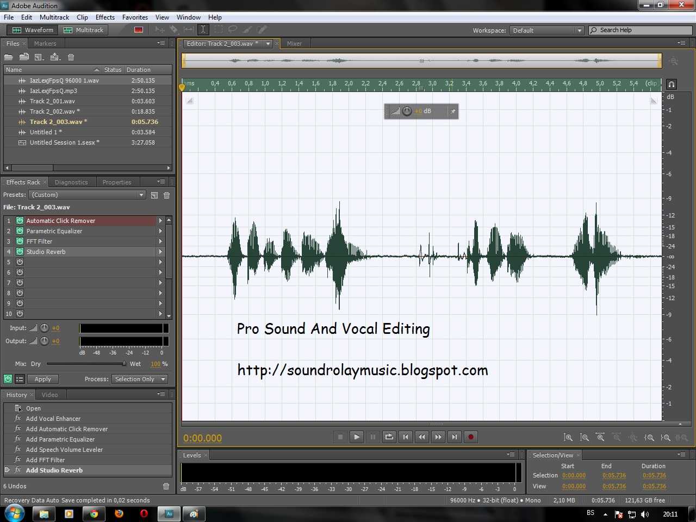The height and width of the screenshot is (522, 696).
Task: Toggle power for Parametric Equalizer effect
Action: 20,231
